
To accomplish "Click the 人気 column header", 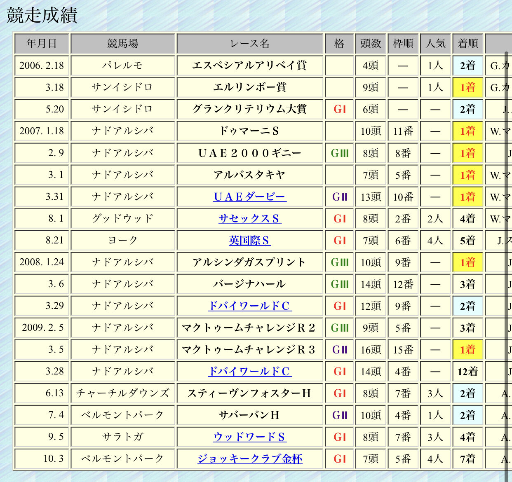I will pos(436,44).
